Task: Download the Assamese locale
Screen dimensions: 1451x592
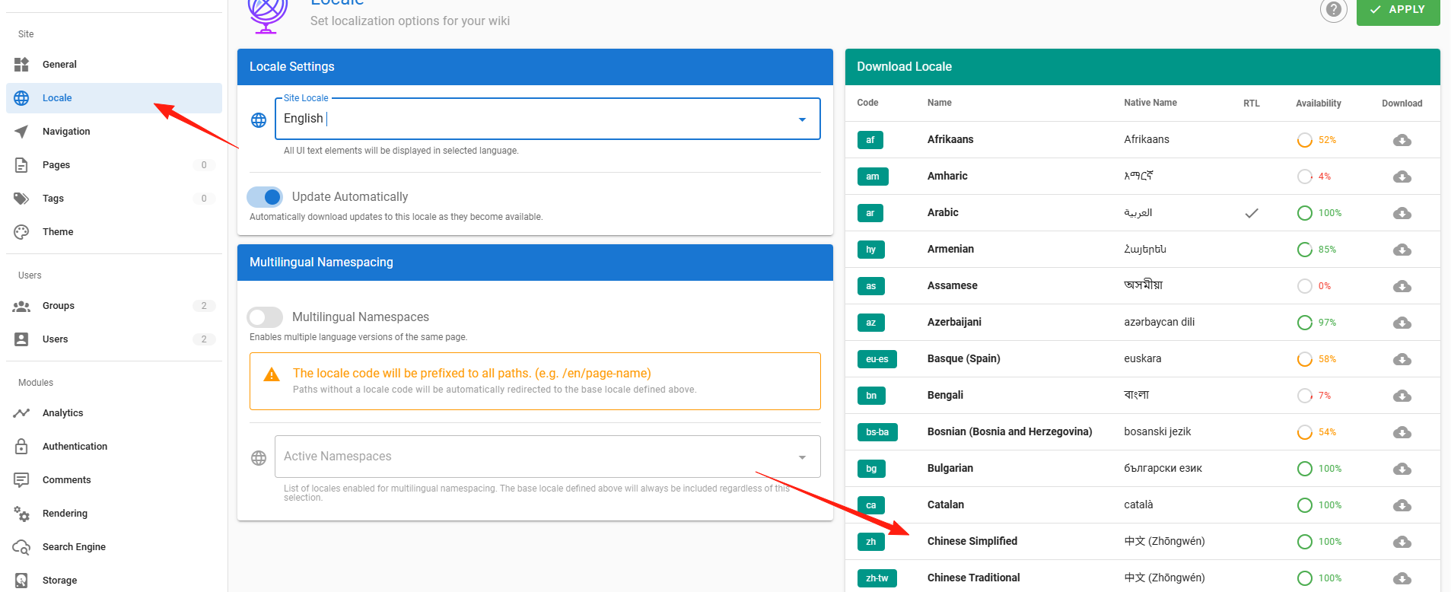Action: (1402, 286)
